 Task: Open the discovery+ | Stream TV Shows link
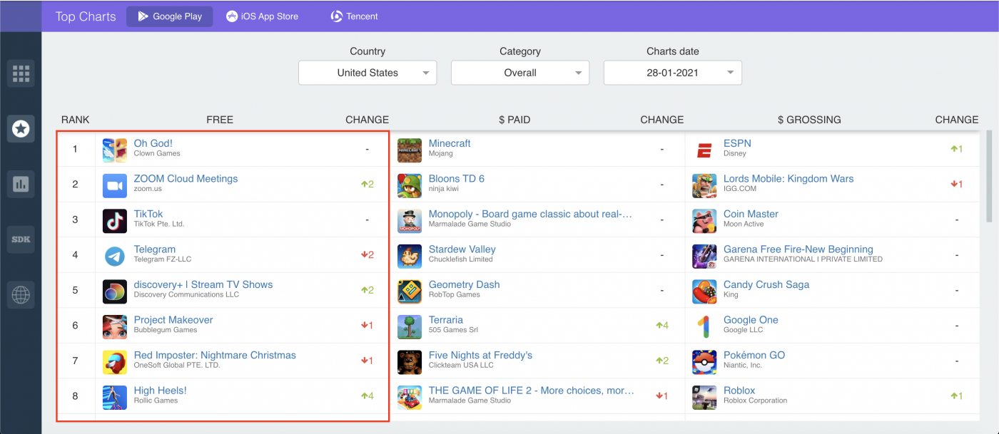click(203, 284)
